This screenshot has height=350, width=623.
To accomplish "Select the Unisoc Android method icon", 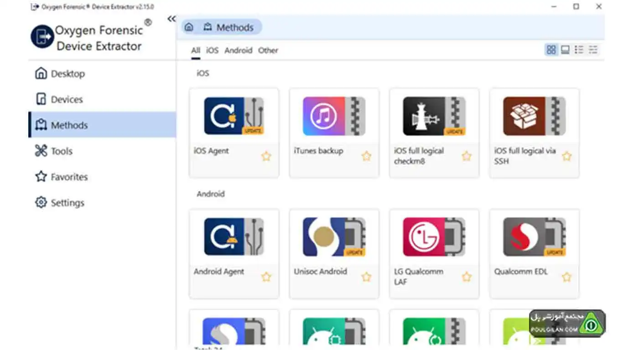I will pos(334,237).
